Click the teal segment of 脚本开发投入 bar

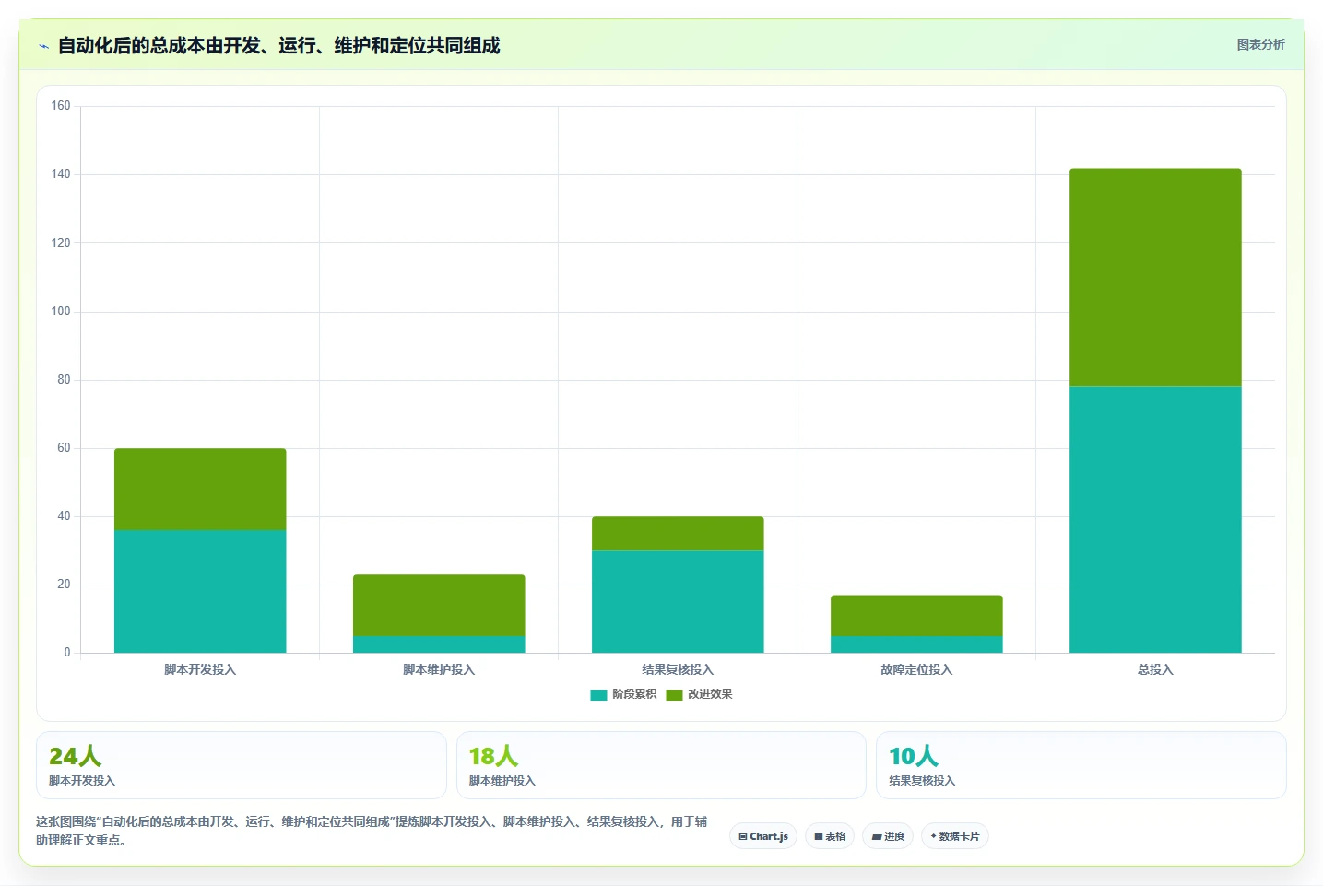pos(200,591)
